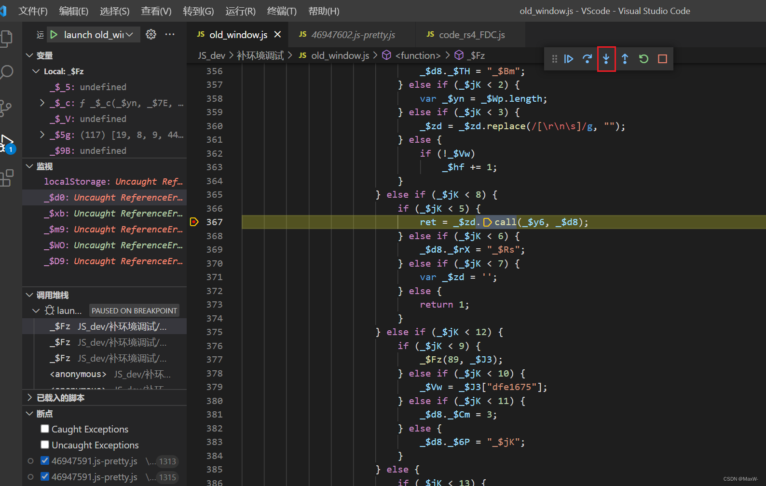Select the _$9B: undefined variable
The height and width of the screenshot is (486, 766).
click(104, 150)
